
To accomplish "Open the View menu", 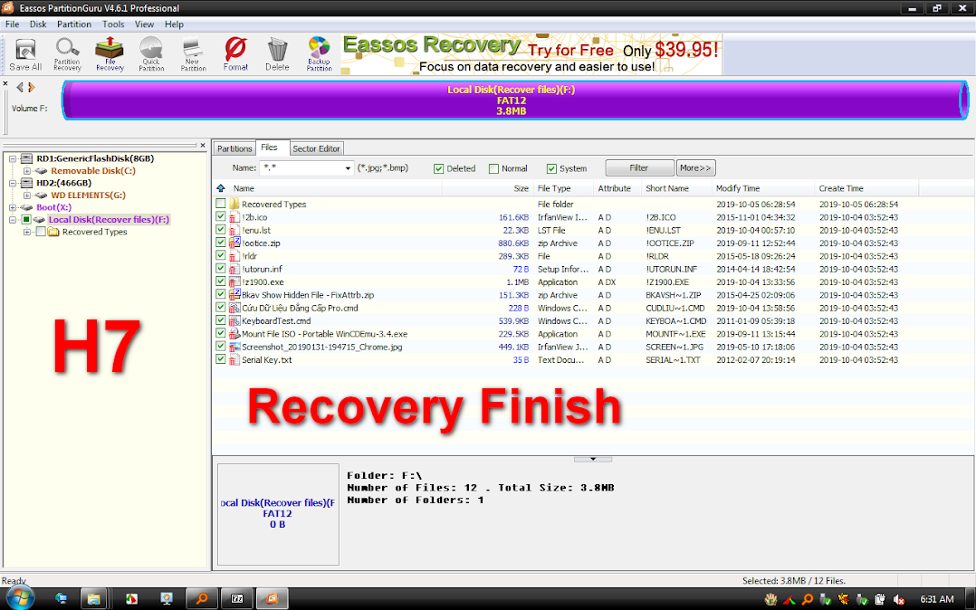I will click(x=145, y=24).
